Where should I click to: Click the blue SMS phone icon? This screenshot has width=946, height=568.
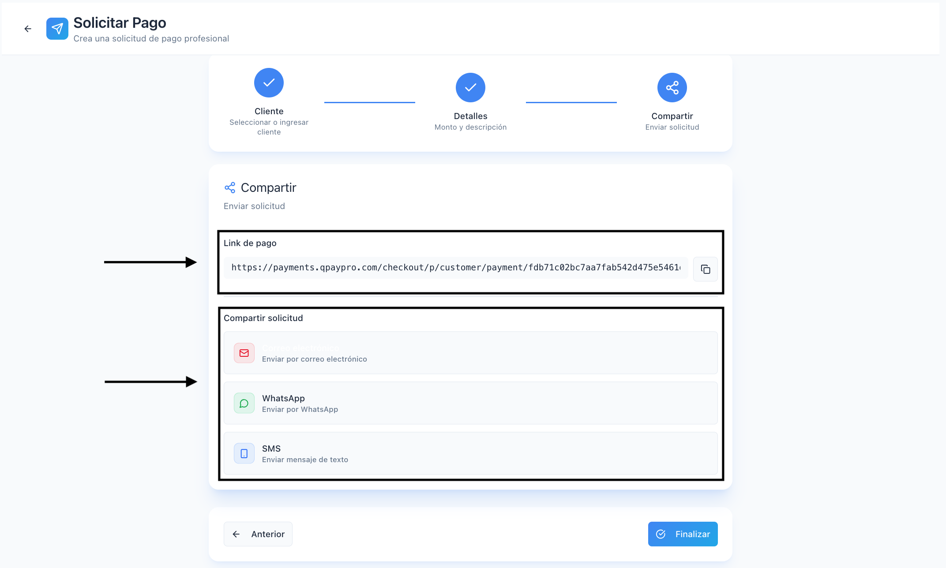pyautogui.click(x=244, y=453)
